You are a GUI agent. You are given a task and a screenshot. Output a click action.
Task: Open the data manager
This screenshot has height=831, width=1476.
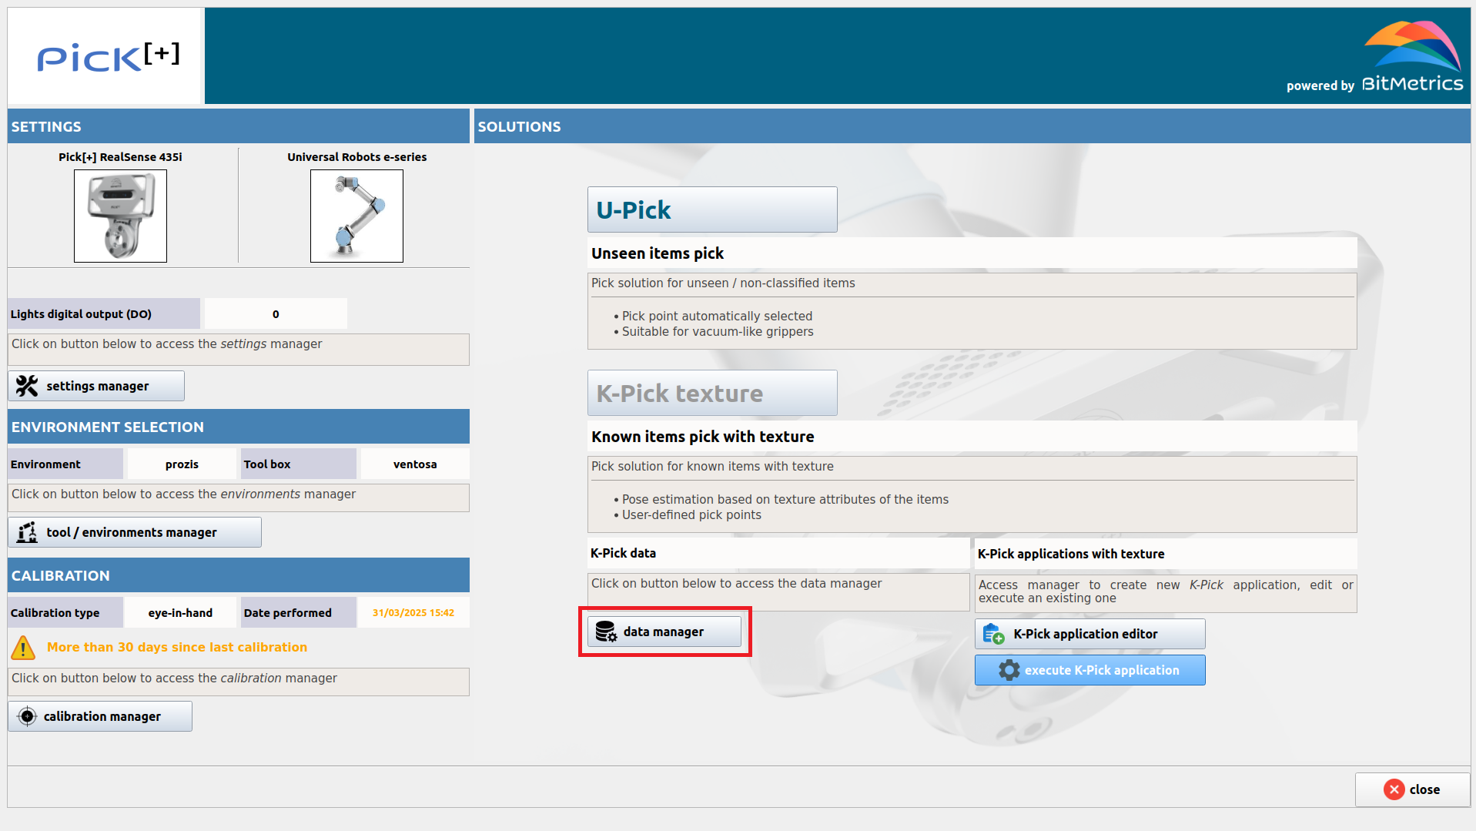coord(664,632)
